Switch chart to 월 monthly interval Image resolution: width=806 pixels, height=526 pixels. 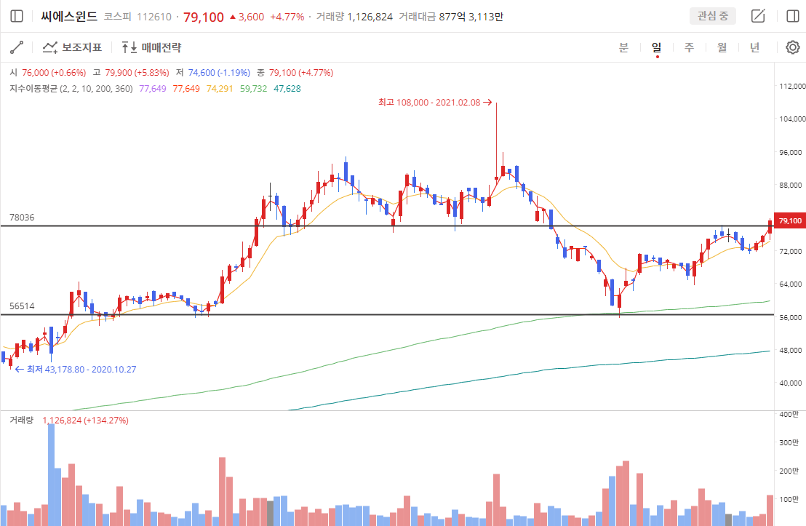[x=722, y=47]
